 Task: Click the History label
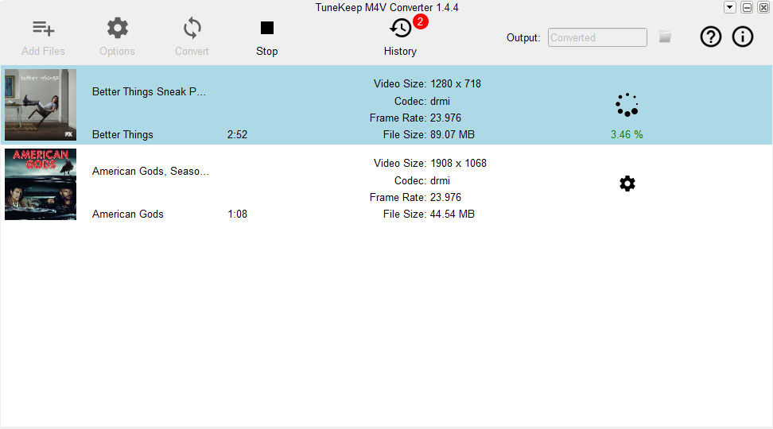pos(400,51)
